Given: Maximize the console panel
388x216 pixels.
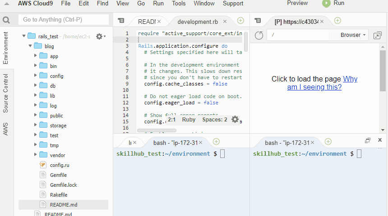Looking at the screenshot, I should [x=367, y=140].
